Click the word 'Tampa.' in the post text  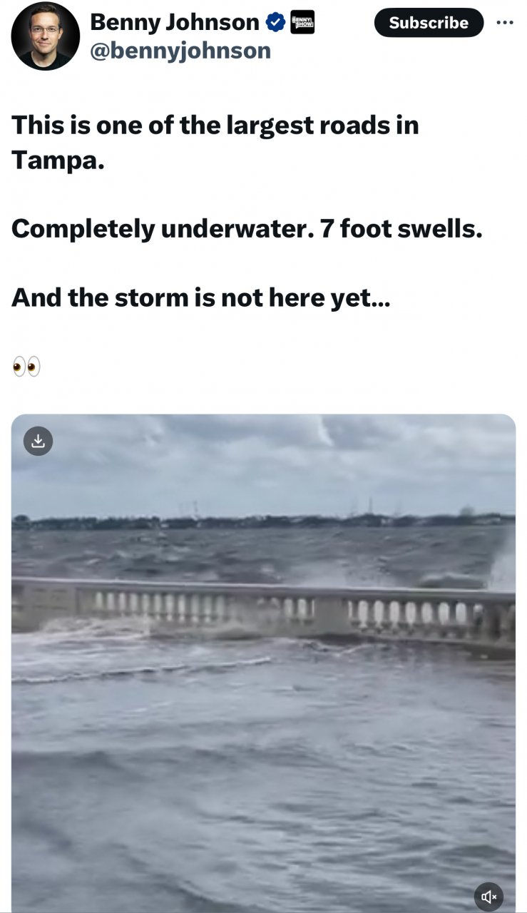pos(58,160)
